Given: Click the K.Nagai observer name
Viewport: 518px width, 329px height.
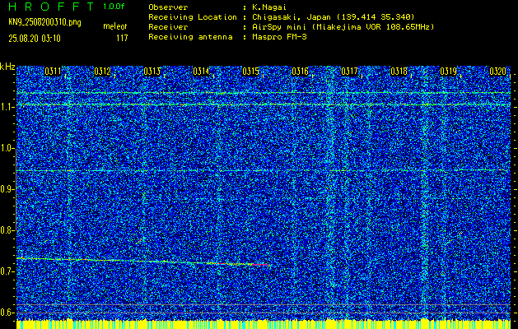Looking at the screenshot, I should 269,7.
